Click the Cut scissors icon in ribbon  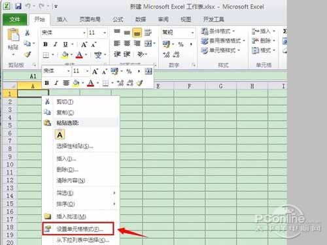pyautogui.click(x=27, y=33)
